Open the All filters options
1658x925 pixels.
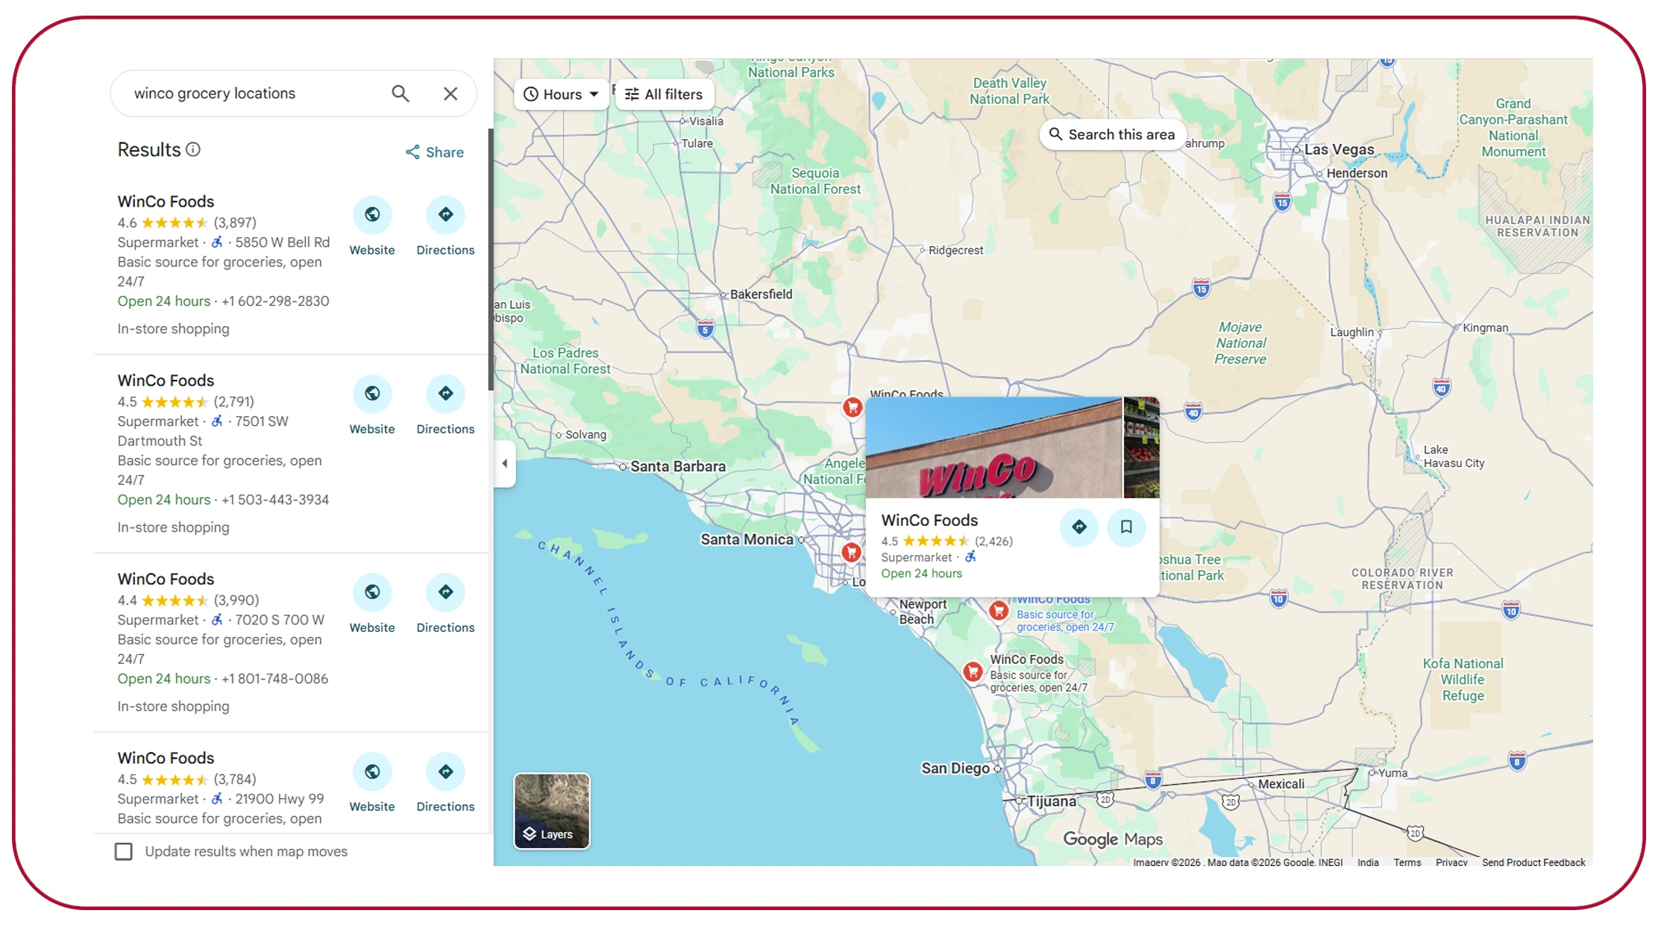pos(664,94)
